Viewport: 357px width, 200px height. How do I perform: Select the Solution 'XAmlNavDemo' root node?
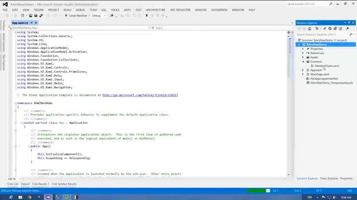pyautogui.click(x=324, y=41)
